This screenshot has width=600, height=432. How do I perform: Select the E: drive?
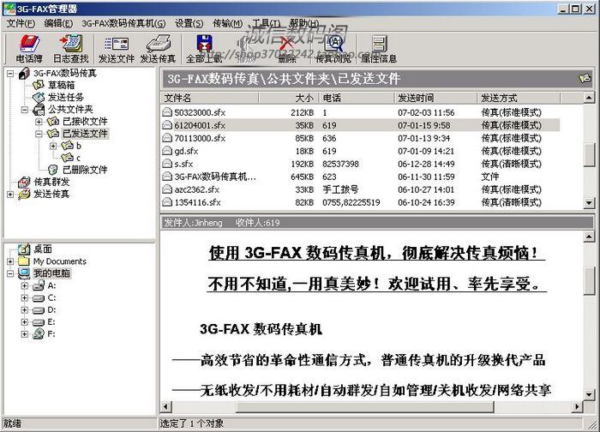coord(51,322)
